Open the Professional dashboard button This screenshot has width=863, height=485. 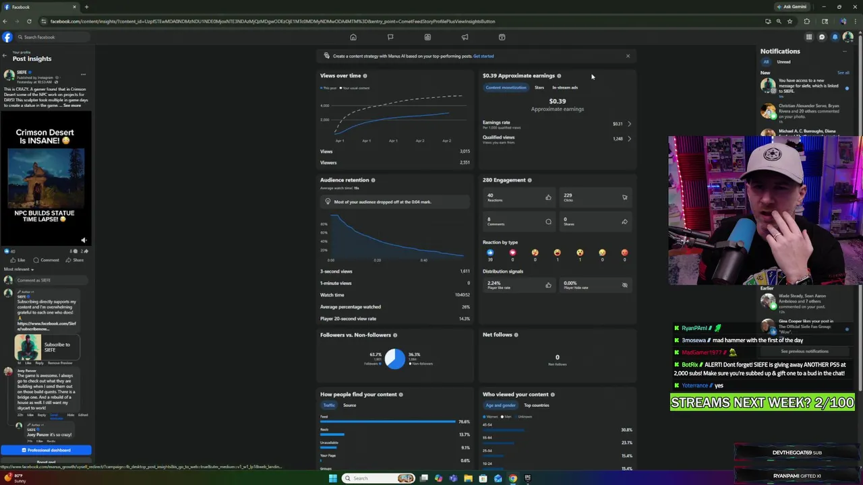(46, 450)
